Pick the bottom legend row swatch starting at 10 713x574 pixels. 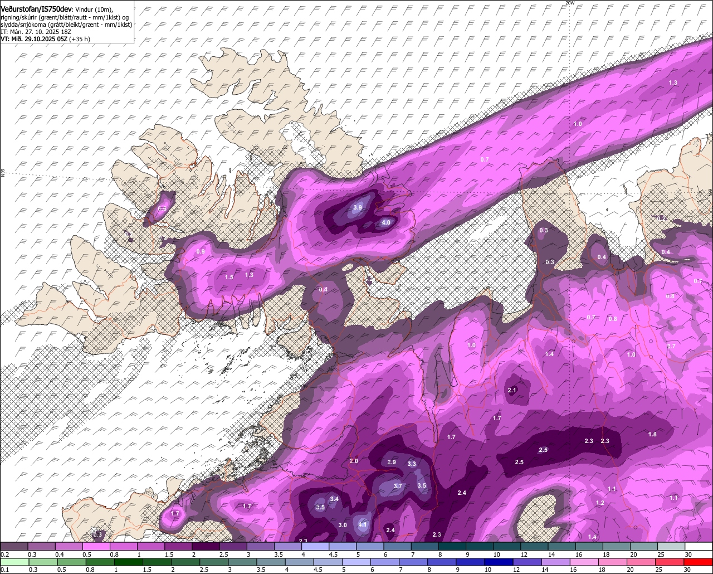(499, 562)
